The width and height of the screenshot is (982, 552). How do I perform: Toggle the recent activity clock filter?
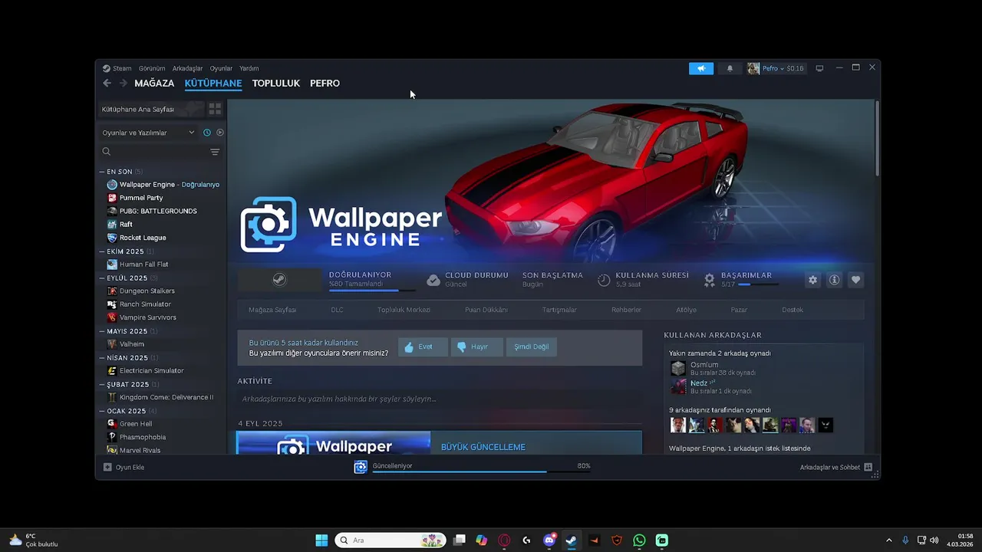(x=206, y=133)
